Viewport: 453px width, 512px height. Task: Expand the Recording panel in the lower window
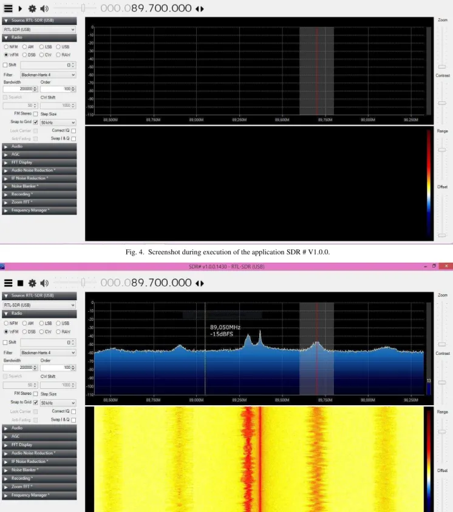[39, 479]
